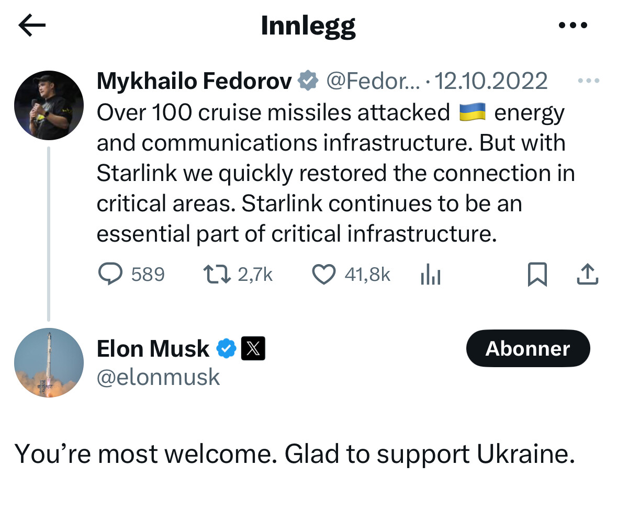
Task: View the tweet analytics bar chart icon
Action: pos(431,275)
